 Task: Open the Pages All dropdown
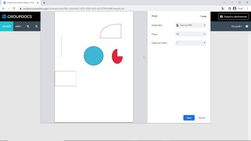[x=191, y=34]
